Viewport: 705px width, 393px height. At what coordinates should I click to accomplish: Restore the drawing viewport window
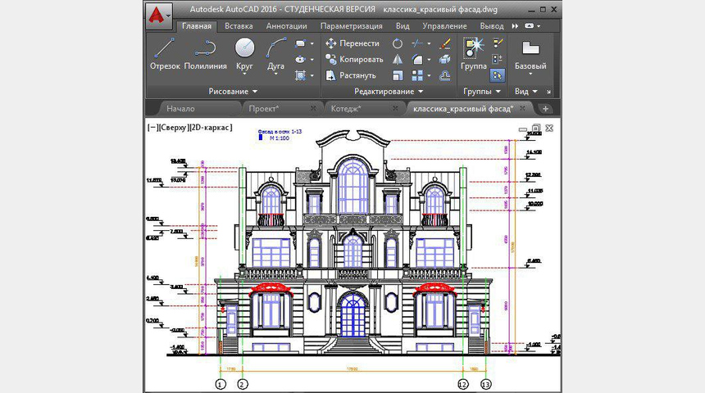click(535, 129)
